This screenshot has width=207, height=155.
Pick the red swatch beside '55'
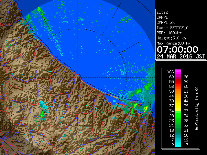(x=178, y=82)
